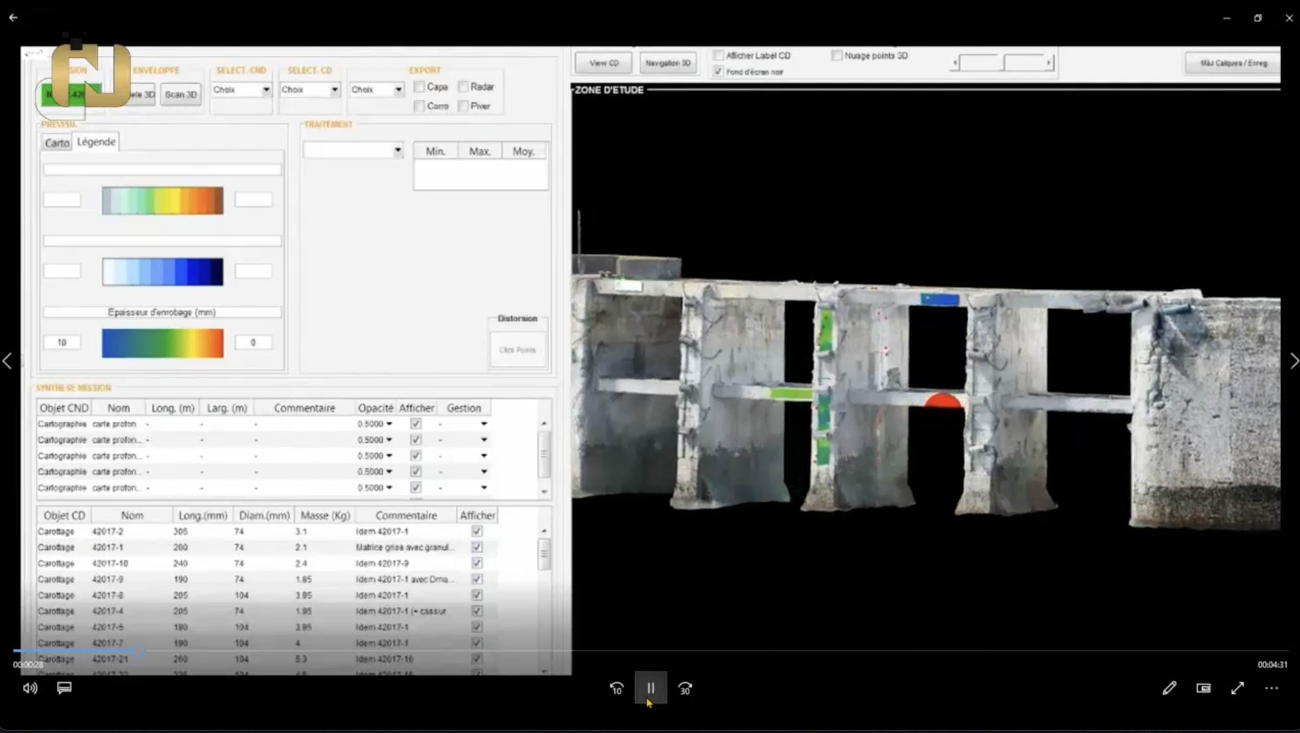Open the volume control
This screenshot has width=1300, height=733.
(x=30, y=688)
